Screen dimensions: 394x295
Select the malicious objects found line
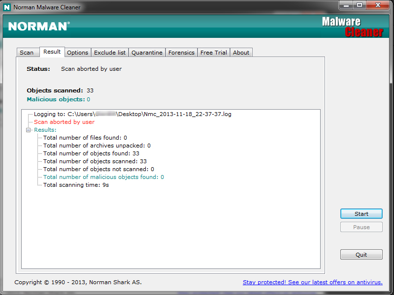coord(103,177)
